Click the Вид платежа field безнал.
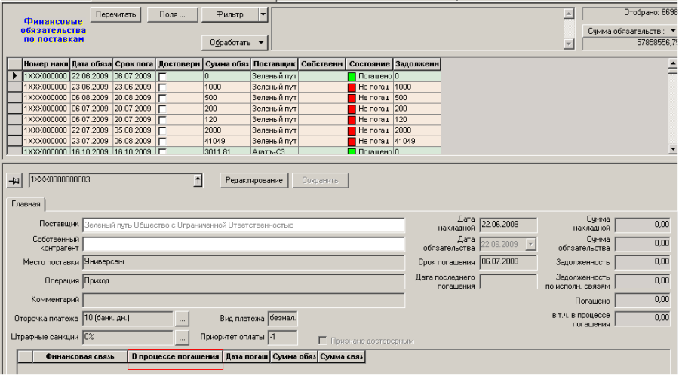The image size is (679, 376). [283, 319]
